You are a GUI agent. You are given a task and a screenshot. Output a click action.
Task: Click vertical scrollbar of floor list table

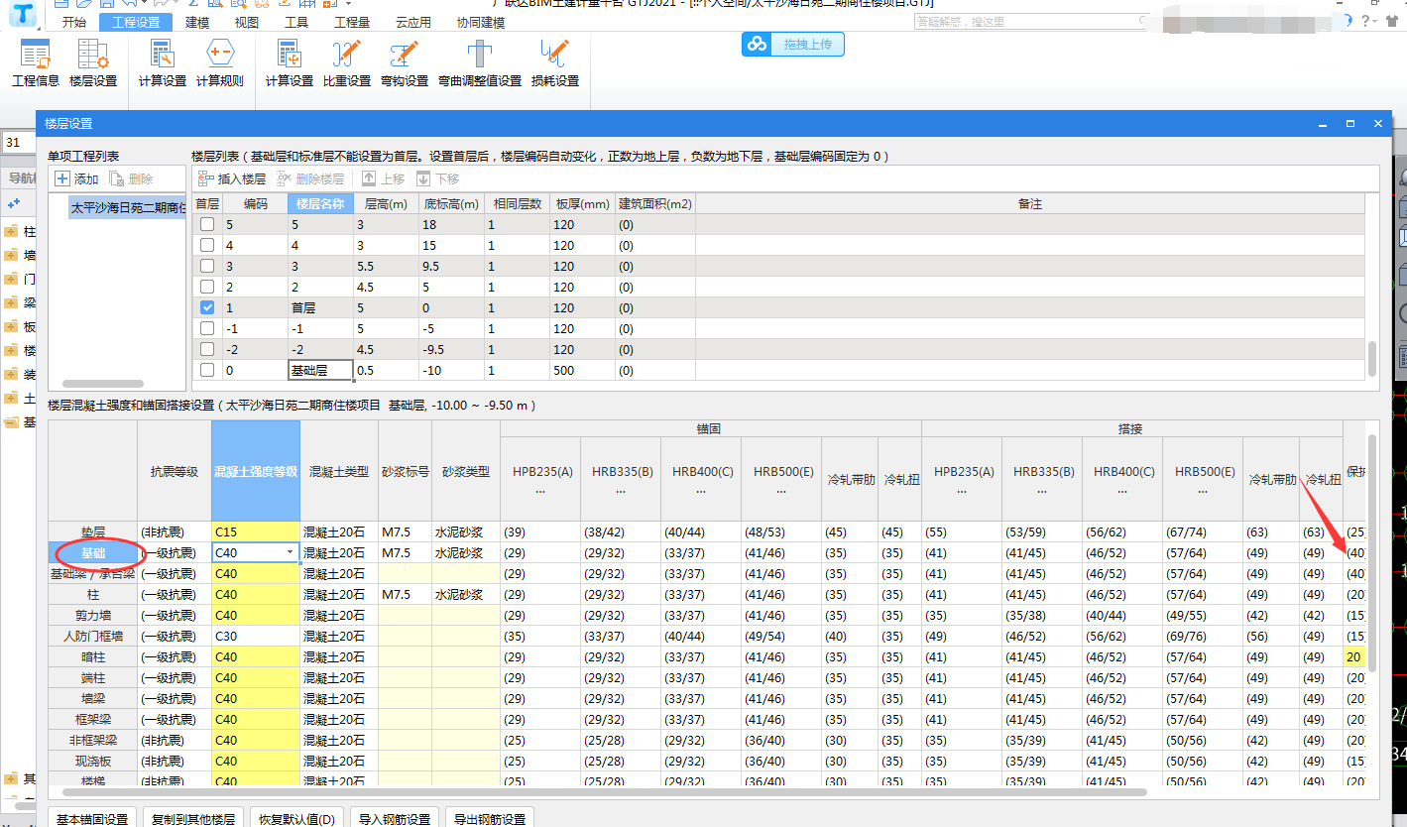[1372, 358]
